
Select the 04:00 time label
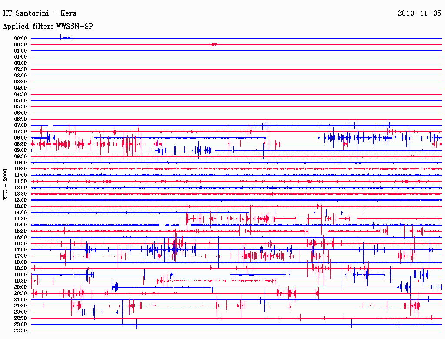point(20,88)
